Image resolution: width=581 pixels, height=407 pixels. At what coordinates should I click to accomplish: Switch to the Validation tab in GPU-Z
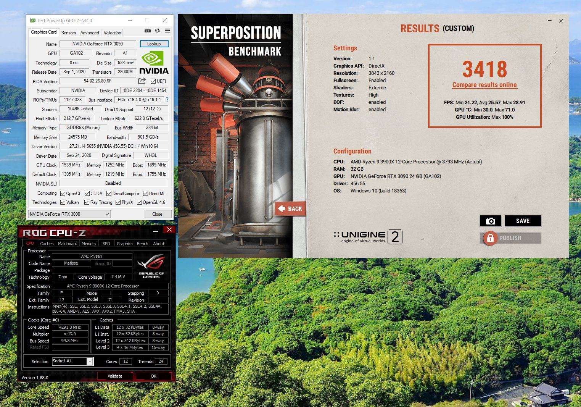[x=112, y=33]
